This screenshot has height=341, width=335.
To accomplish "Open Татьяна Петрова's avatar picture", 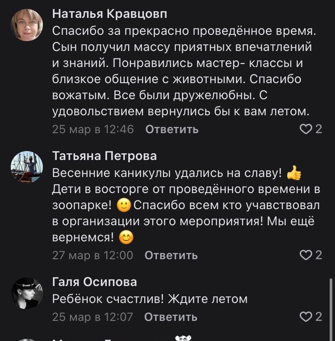I will coord(27,167).
